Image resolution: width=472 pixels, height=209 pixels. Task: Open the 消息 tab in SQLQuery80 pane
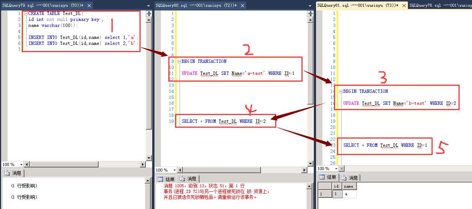pos(188,179)
